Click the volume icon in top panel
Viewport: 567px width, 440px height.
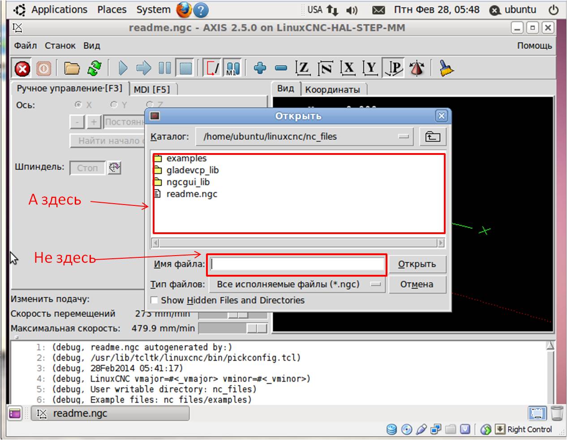pyautogui.click(x=352, y=10)
